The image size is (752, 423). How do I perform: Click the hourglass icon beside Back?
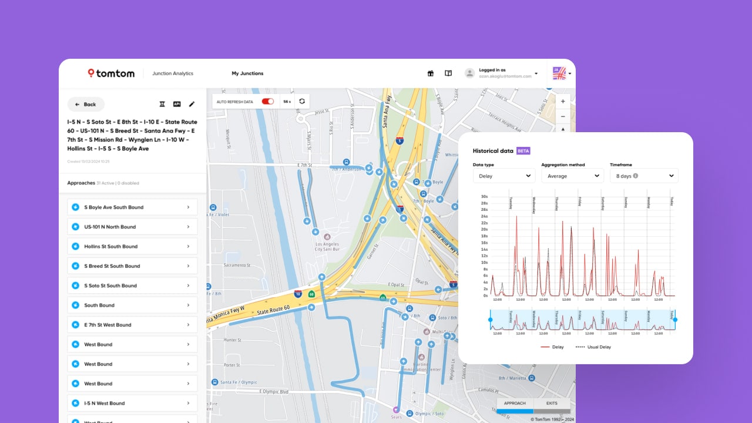pos(162,104)
